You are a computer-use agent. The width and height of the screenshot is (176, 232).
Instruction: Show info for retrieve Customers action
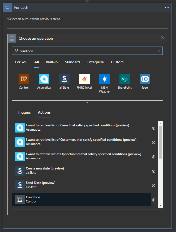tap(153, 143)
